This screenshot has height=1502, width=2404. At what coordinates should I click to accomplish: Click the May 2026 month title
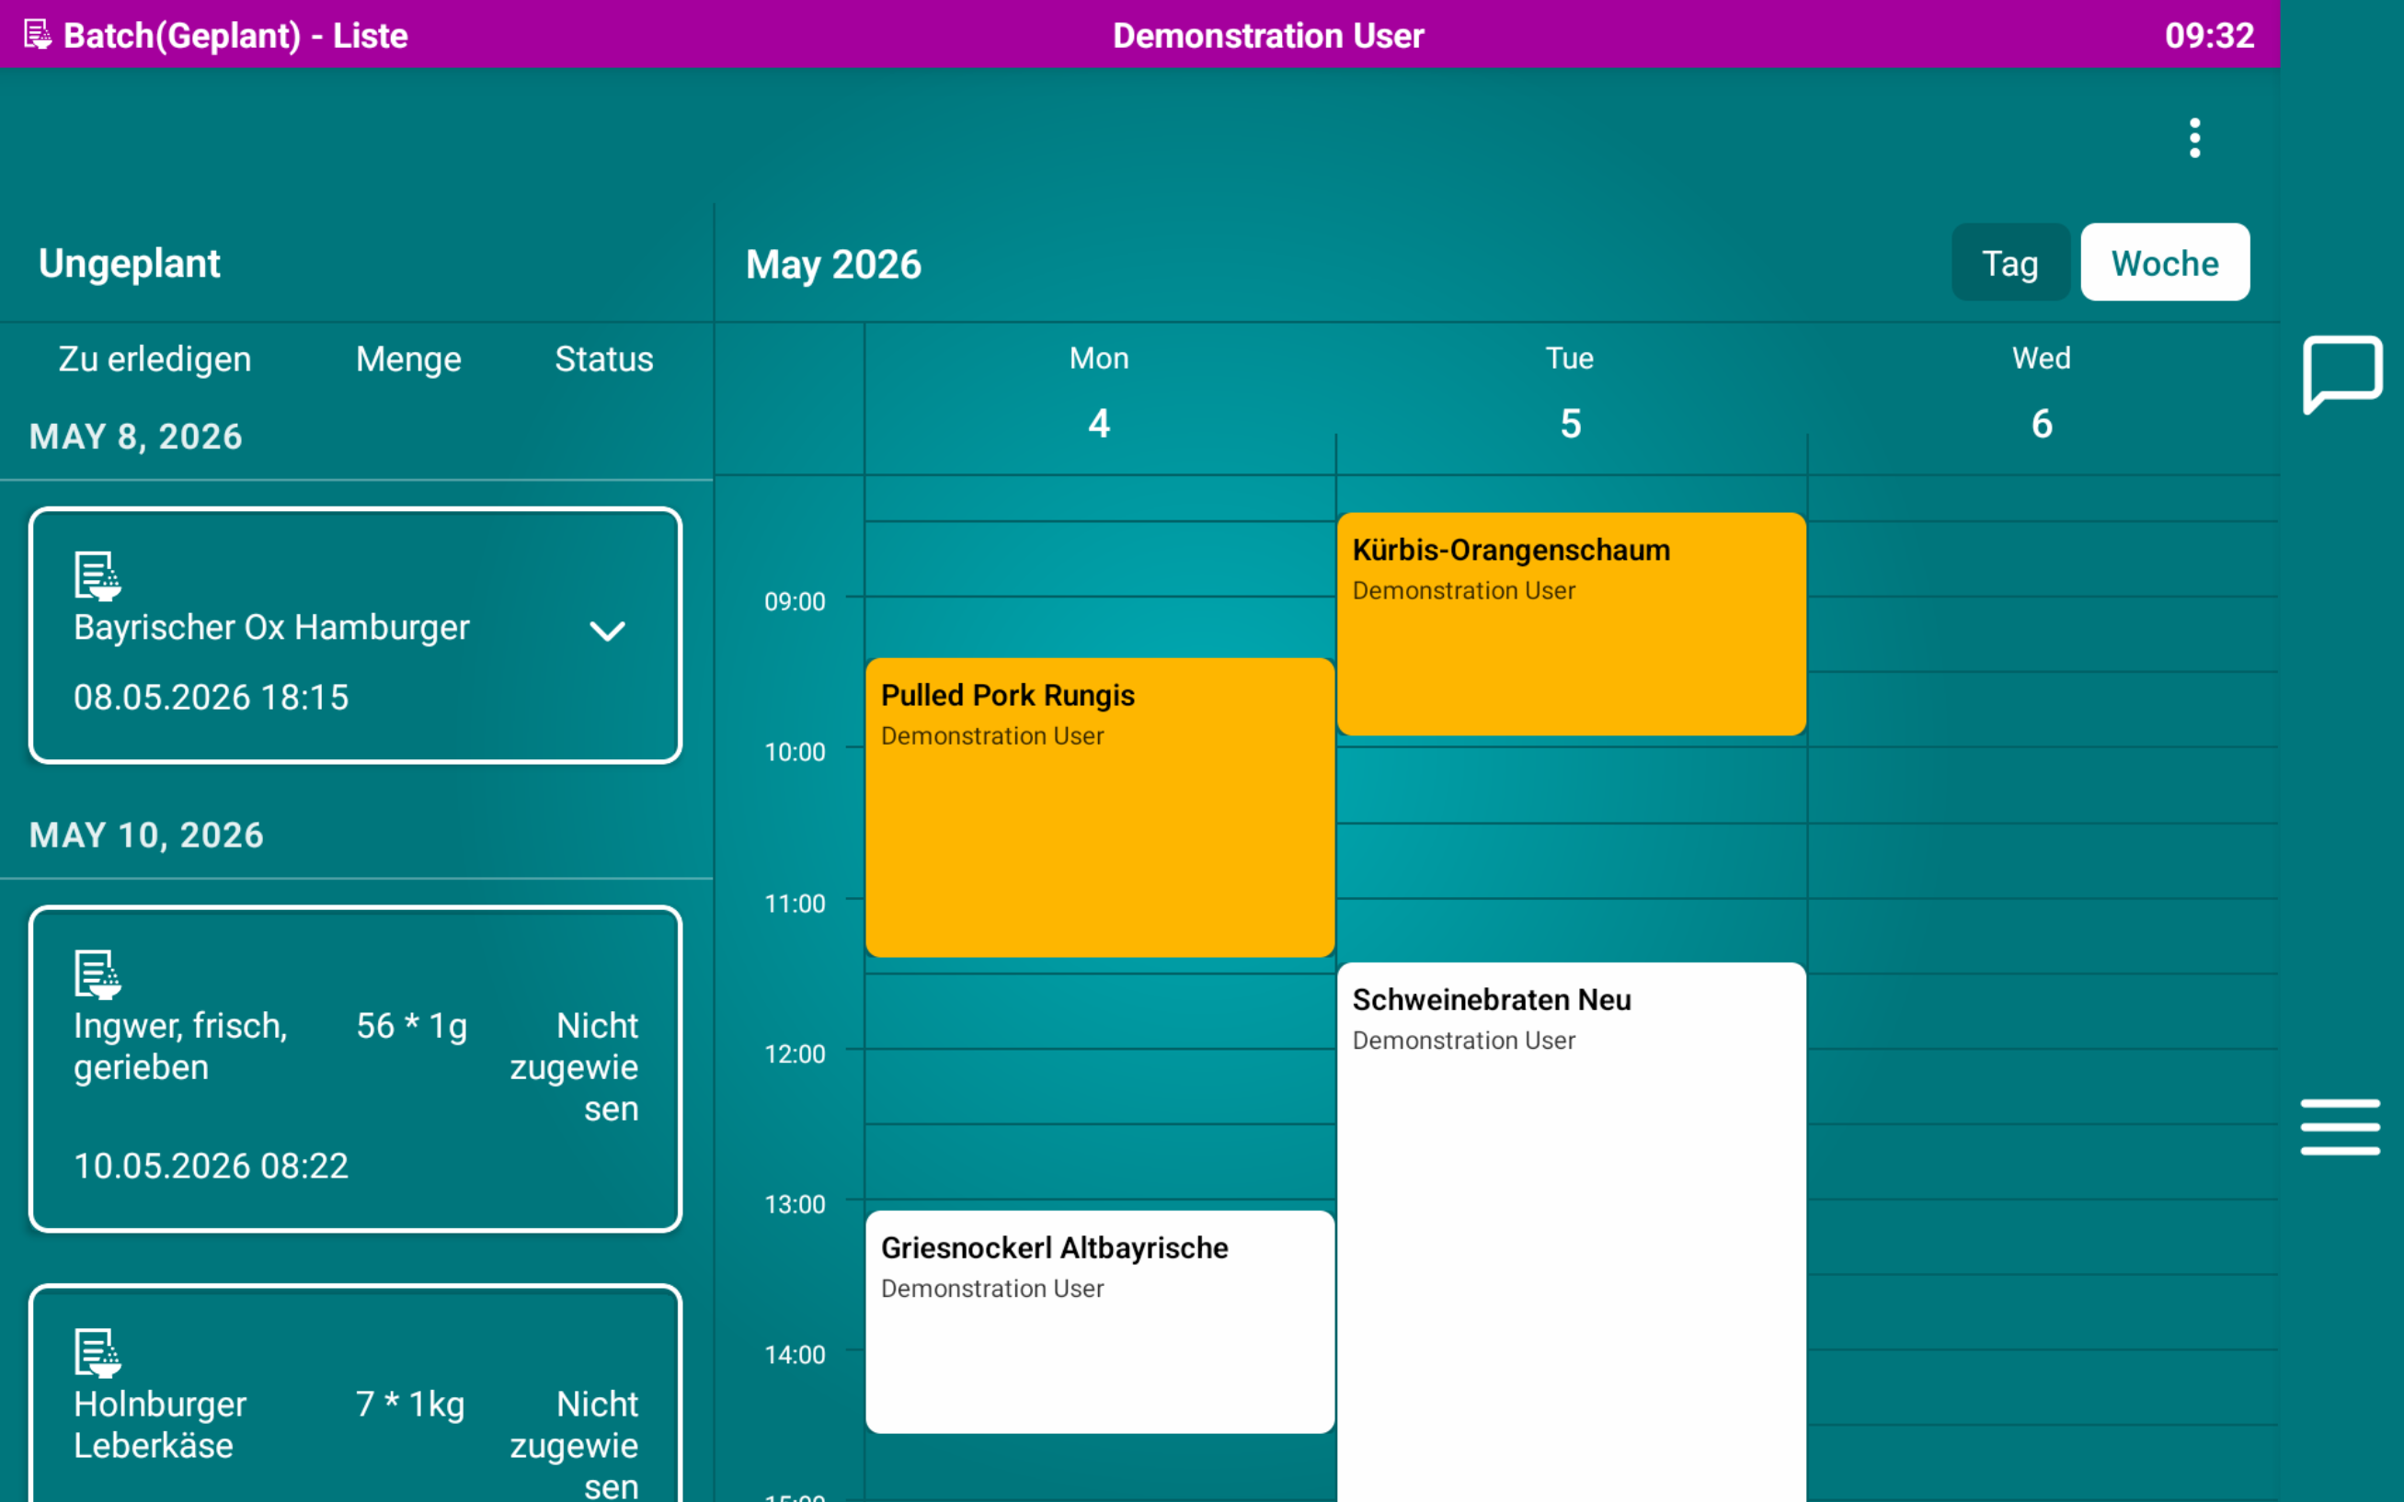tap(834, 264)
